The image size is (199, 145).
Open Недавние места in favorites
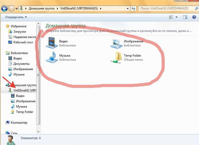[24, 37]
